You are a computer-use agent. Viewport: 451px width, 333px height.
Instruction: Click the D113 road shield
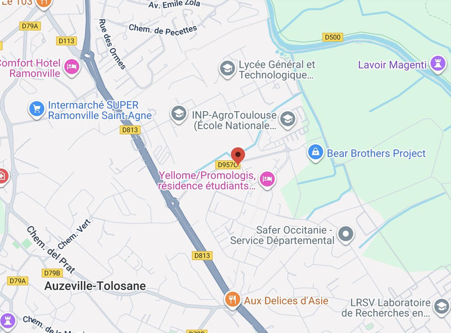67,41
